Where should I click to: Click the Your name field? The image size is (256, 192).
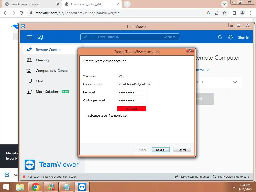tap(138, 76)
